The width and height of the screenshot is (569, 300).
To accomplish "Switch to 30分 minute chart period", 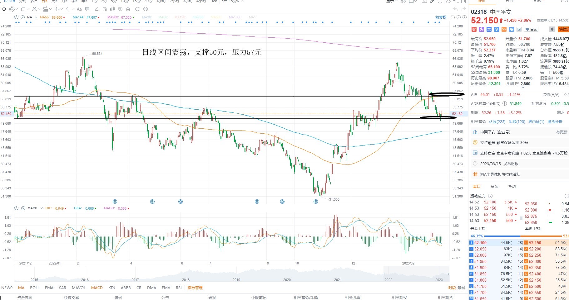I will 148,1.
